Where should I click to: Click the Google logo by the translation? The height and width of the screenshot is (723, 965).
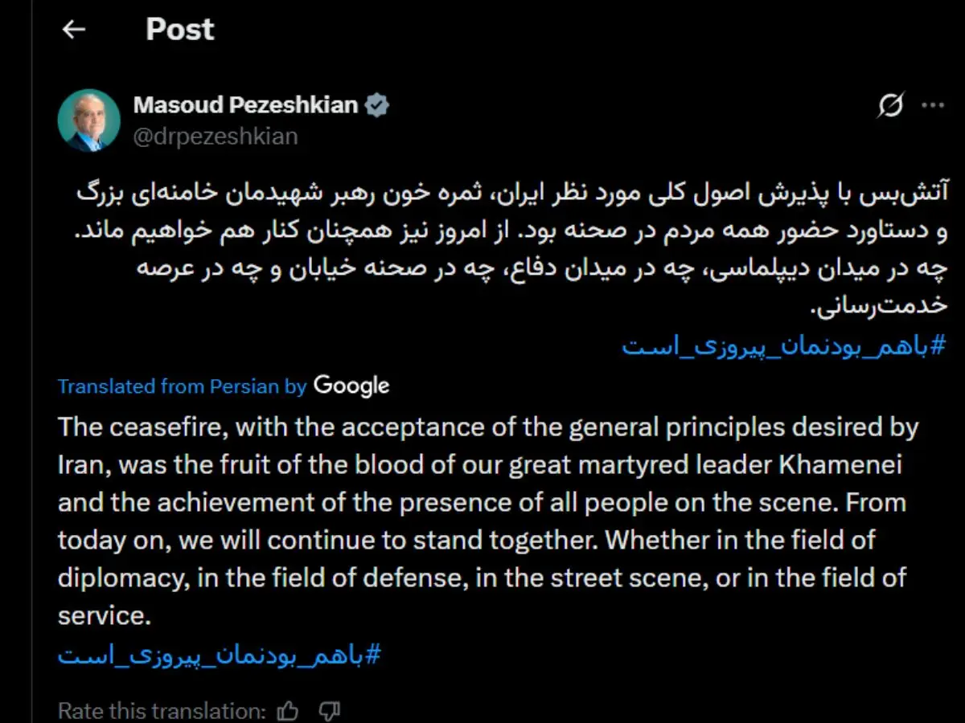pyautogui.click(x=351, y=386)
